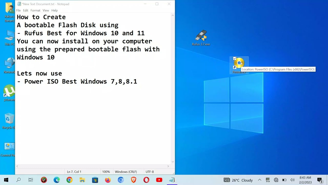Untick the checkbox on the PowerISO icon
This screenshot has width=328, height=185.
[235, 59]
